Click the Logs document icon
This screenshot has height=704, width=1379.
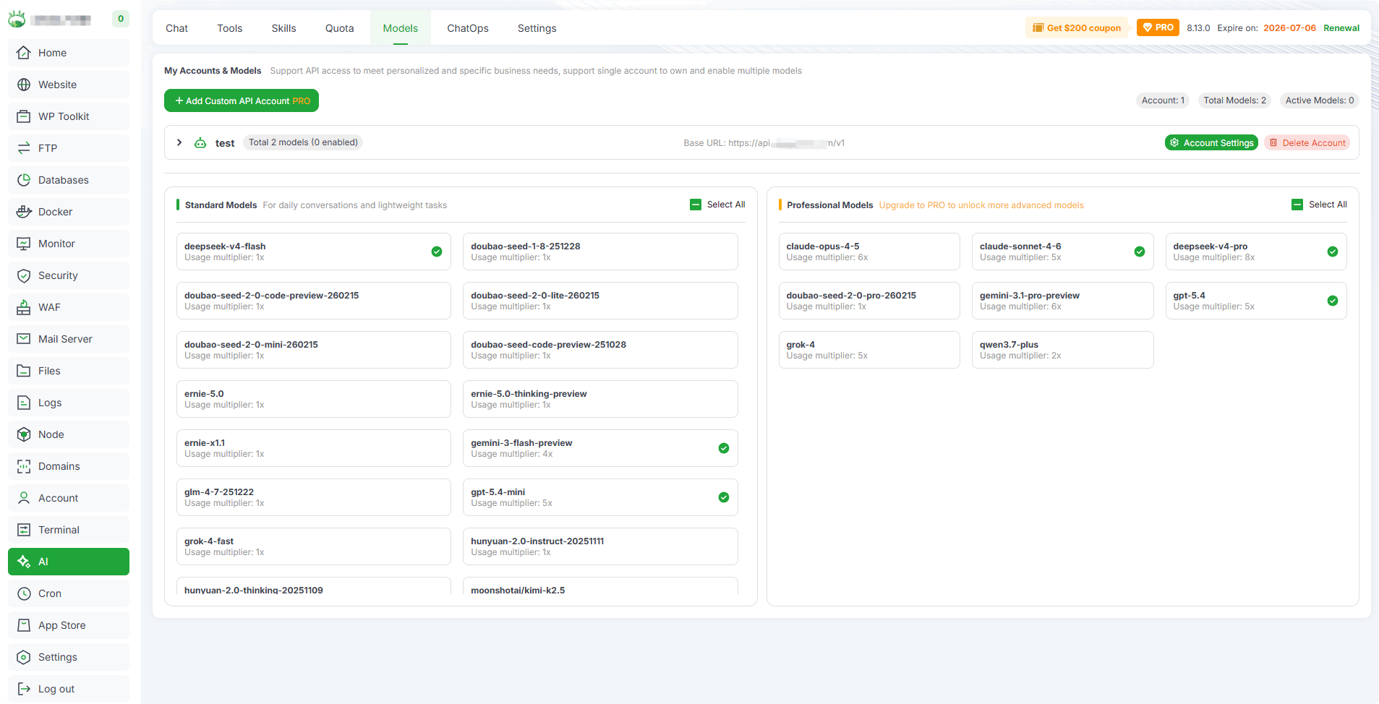(x=24, y=403)
